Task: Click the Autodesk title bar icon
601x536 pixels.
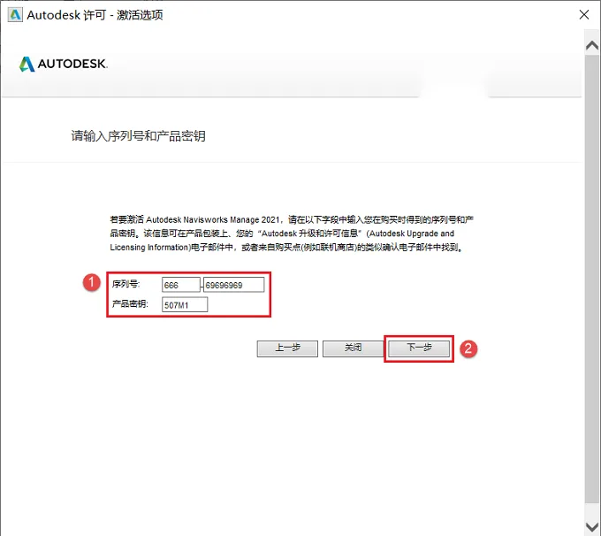Action: tap(15, 14)
